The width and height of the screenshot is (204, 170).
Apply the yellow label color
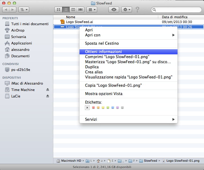pos(103,108)
